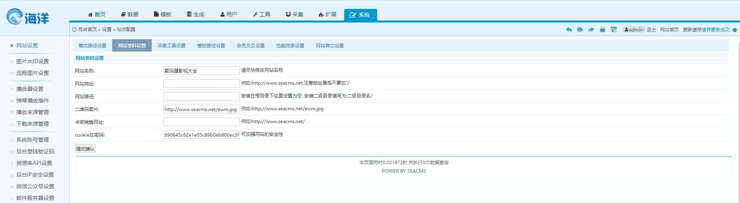This screenshot has width=740, height=203.
Task: Switch to the 会员交互设置 tab
Action: [x=251, y=45]
